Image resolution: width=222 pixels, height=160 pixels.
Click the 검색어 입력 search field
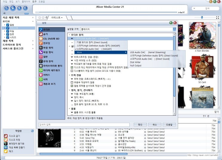84,125
